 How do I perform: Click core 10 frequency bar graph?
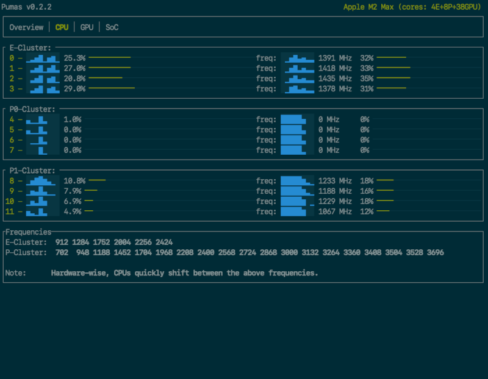point(298,202)
